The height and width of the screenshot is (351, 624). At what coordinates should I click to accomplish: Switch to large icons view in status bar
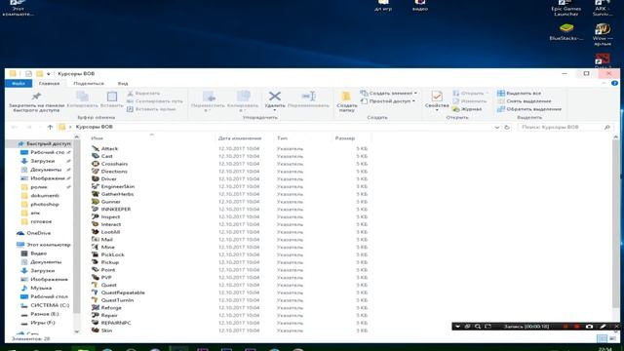tap(613, 338)
